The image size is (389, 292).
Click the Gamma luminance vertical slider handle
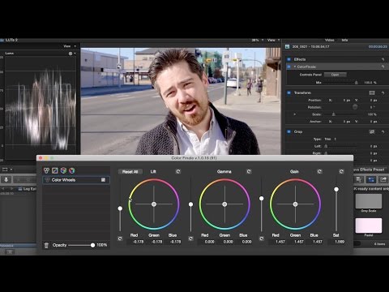click(190, 204)
